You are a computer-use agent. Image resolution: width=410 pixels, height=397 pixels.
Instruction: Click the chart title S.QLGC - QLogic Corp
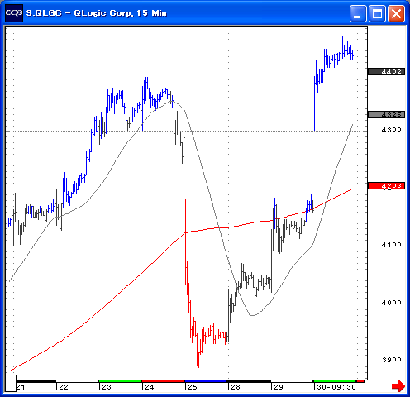96,13
